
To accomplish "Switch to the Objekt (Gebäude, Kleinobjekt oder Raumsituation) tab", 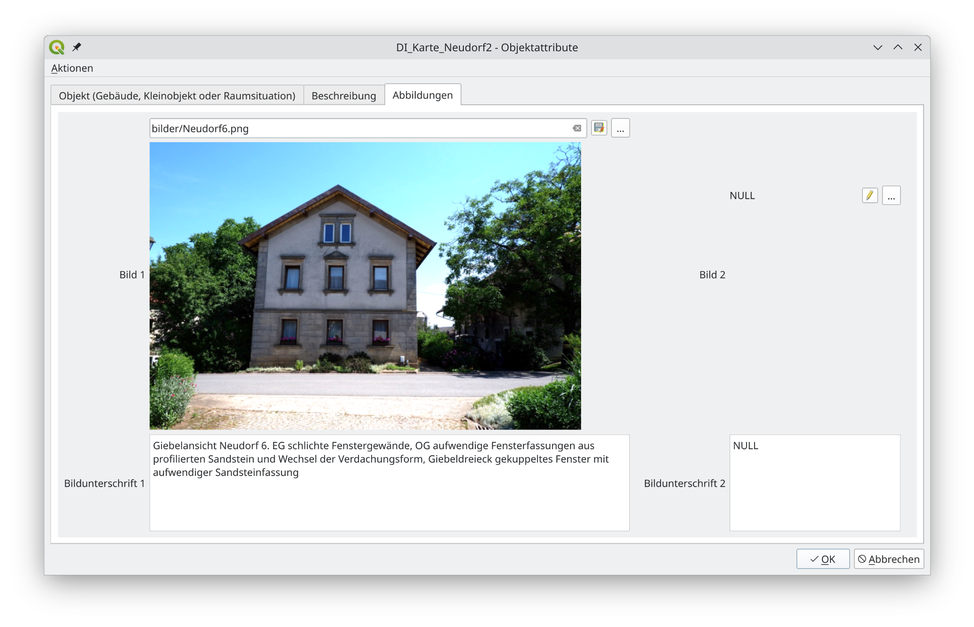I will pos(177,96).
